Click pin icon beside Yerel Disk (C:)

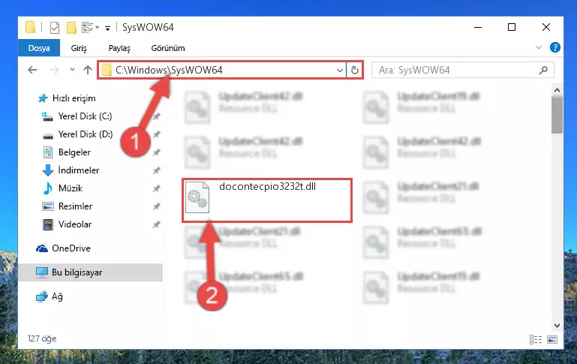156,116
